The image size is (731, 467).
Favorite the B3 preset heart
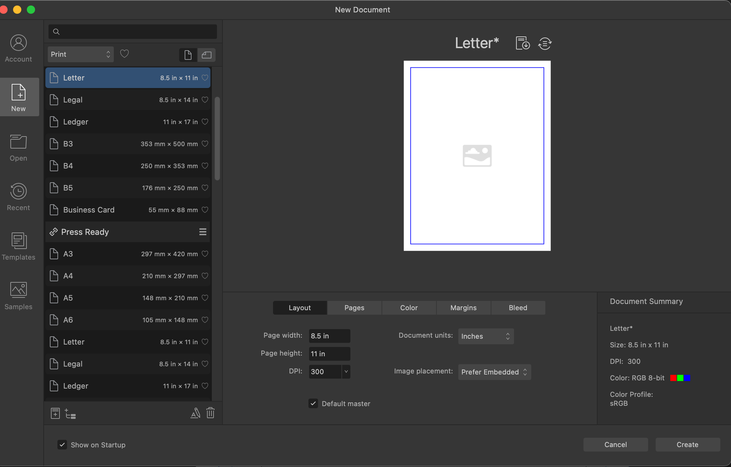click(x=205, y=144)
